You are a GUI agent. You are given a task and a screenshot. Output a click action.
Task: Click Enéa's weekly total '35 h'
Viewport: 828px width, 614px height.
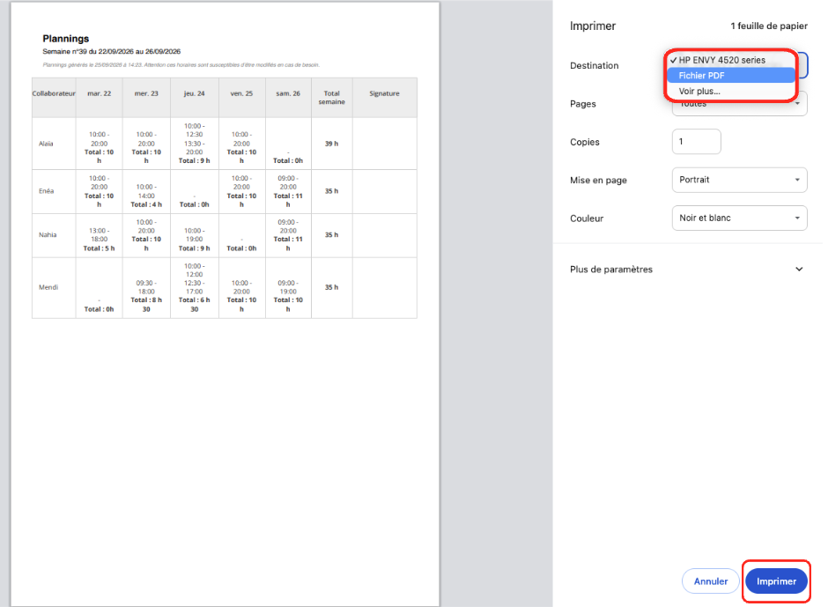333,192
